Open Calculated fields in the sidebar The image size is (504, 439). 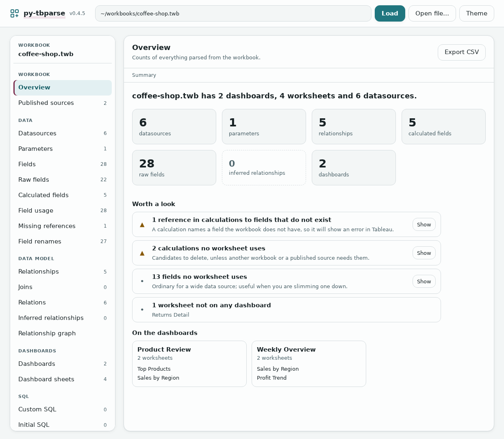(63, 195)
